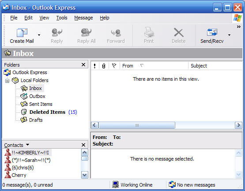The image size is (245, 191).
Task: Click right arrow of message list scrollbar
Action: [x=238, y=125]
